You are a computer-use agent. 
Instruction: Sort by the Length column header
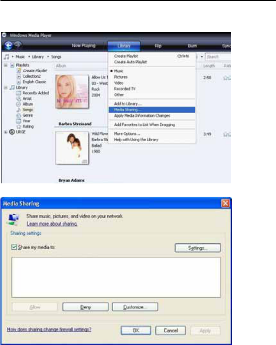click(x=209, y=66)
